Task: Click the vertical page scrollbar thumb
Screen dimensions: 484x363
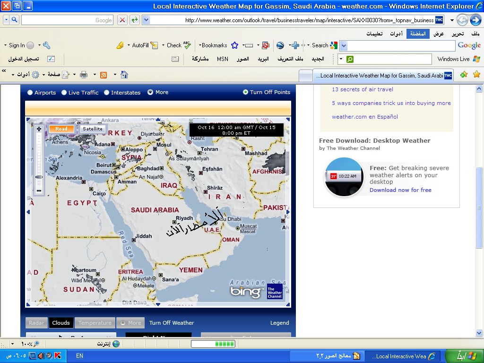Action: point(479,208)
